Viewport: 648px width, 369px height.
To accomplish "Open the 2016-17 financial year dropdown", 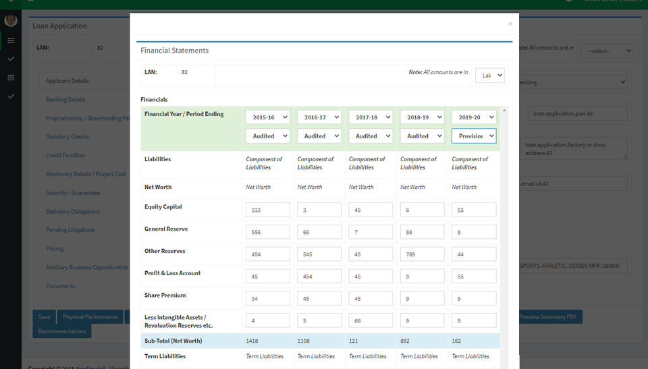I will click(319, 117).
